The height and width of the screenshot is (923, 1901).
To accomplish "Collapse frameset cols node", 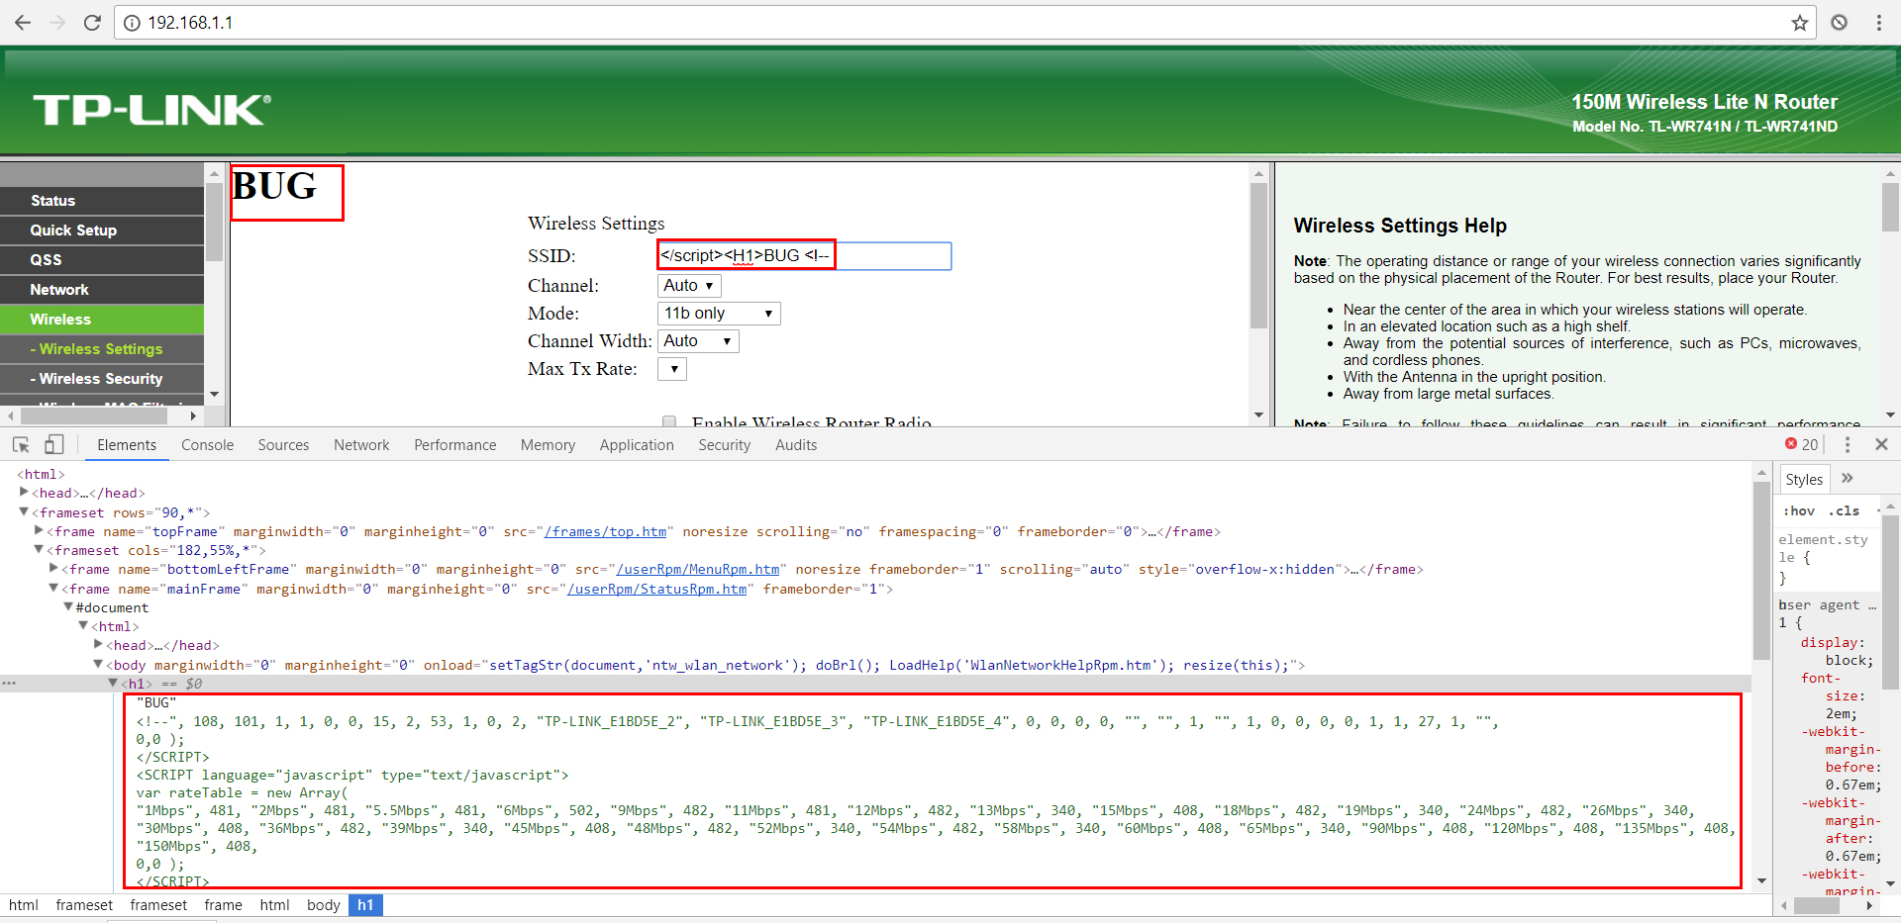I will (x=39, y=550).
